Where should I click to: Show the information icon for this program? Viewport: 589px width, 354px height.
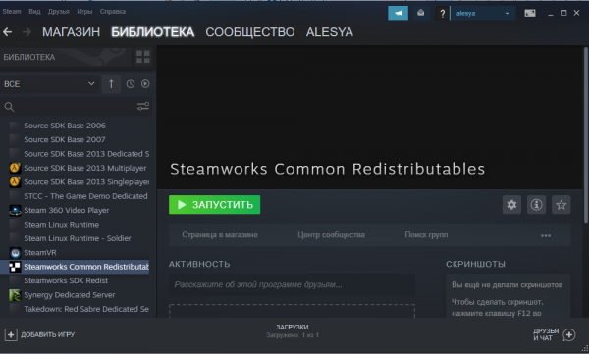pos(536,205)
